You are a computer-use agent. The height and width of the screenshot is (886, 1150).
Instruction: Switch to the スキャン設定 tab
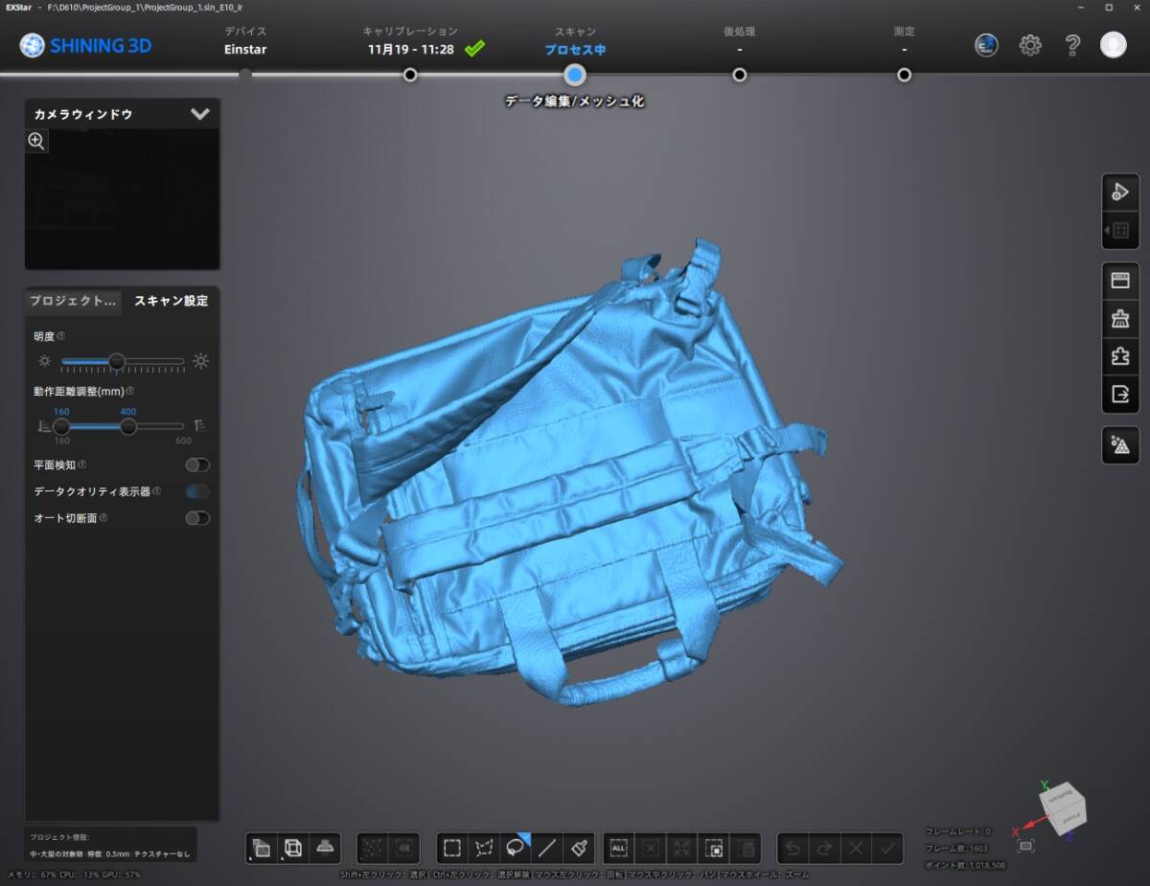(171, 301)
